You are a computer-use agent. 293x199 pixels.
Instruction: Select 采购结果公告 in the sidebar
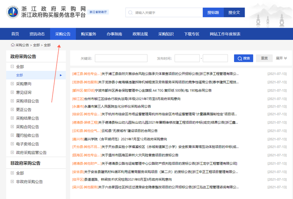(x=28, y=118)
